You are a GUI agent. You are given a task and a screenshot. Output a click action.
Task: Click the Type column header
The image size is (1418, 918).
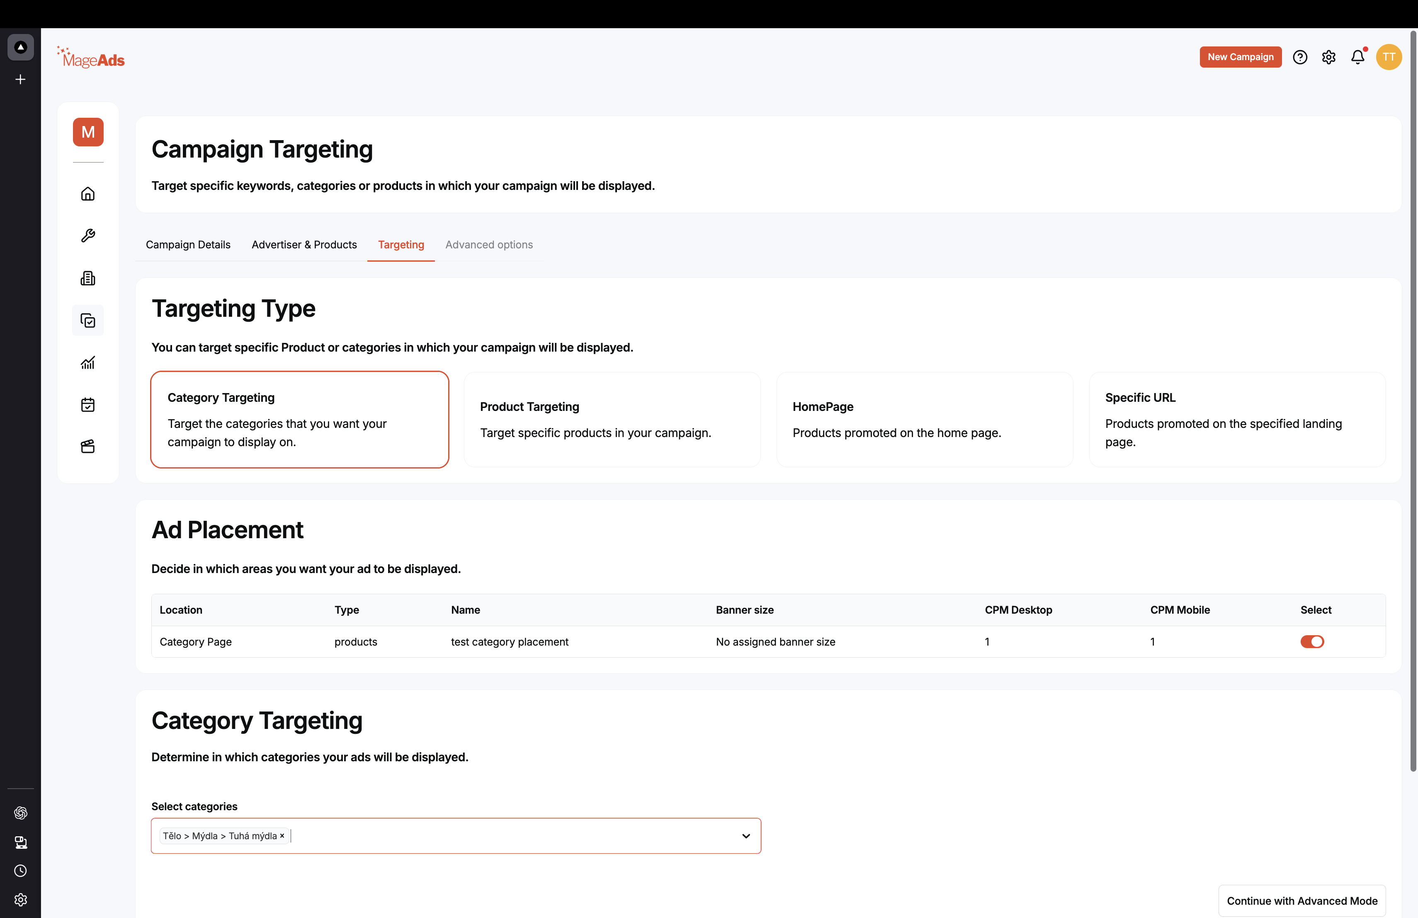click(x=347, y=610)
